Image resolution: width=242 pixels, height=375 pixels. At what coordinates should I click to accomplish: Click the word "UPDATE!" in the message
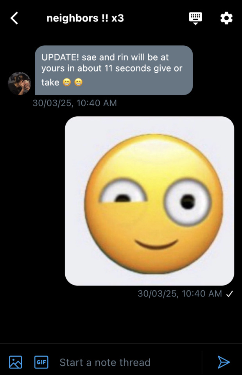[x=60, y=57]
